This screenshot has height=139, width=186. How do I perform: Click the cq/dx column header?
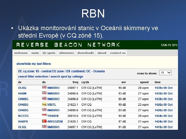[x=85, y=82]
